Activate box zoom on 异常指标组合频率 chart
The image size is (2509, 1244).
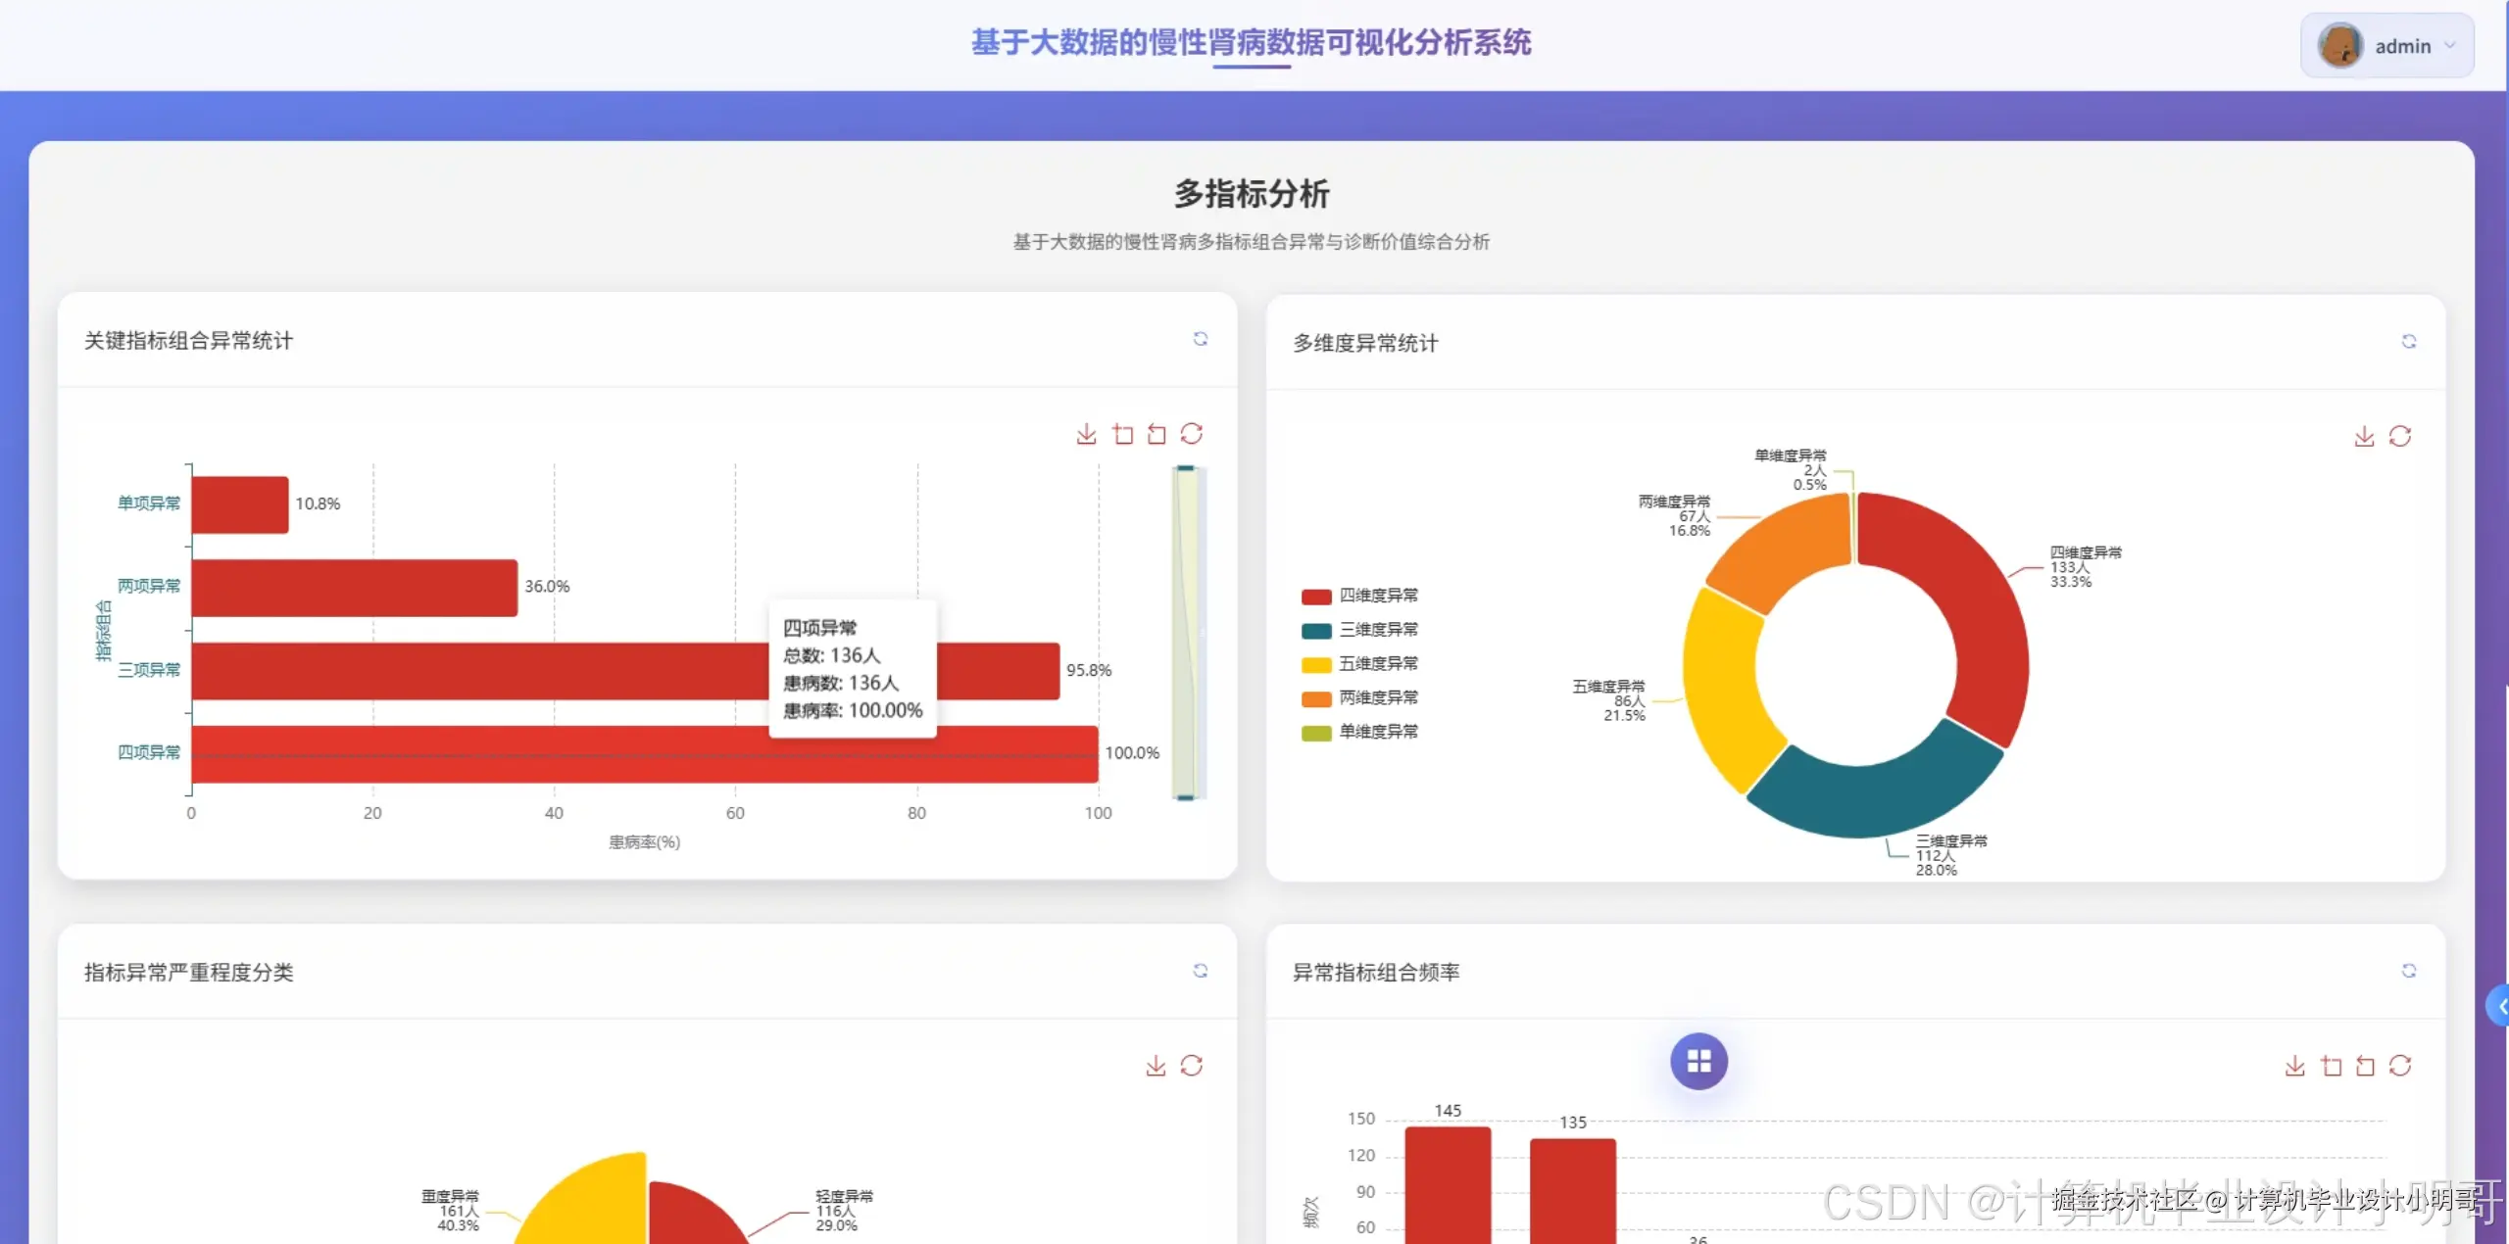pos(2332,1066)
